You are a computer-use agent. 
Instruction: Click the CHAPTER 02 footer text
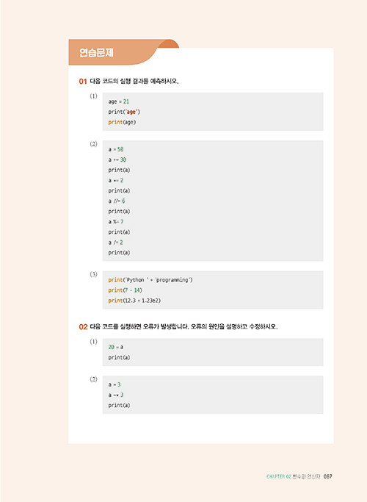279,476
